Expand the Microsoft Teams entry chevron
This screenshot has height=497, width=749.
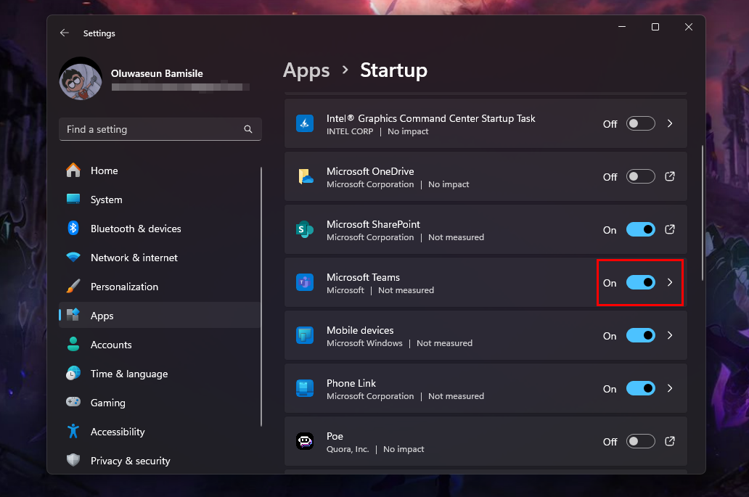click(x=669, y=283)
